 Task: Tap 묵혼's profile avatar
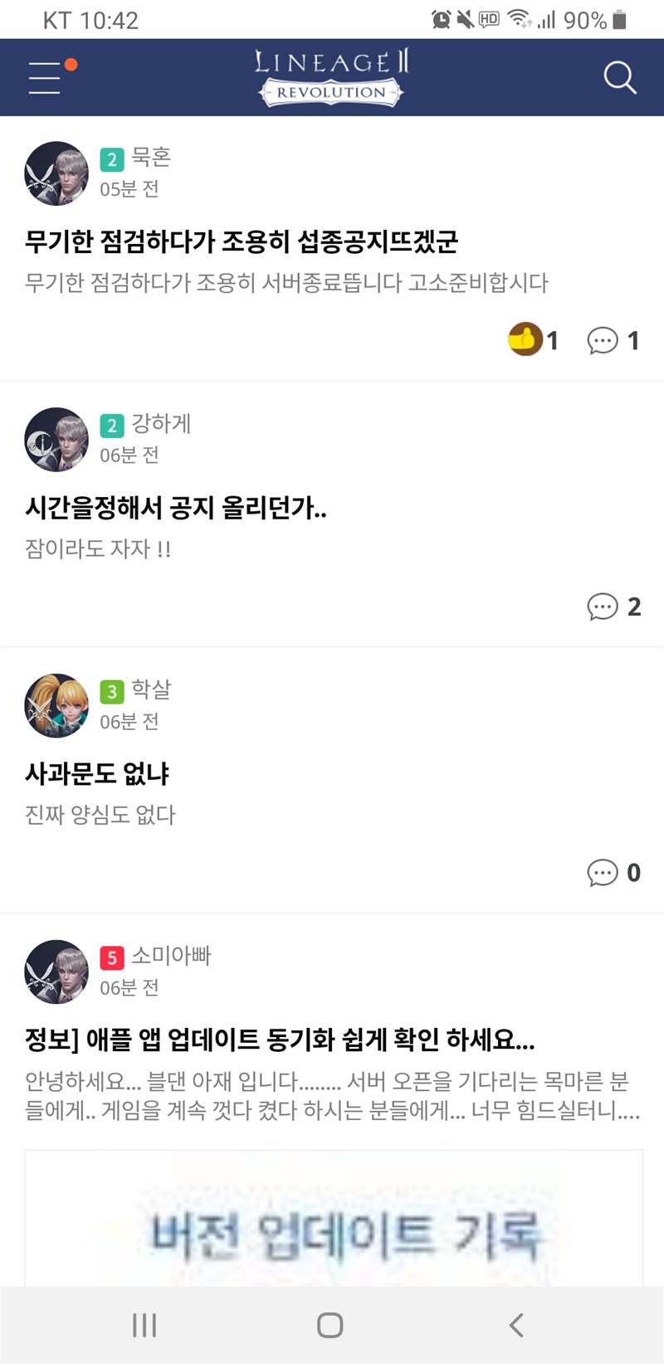click(56, 173)
